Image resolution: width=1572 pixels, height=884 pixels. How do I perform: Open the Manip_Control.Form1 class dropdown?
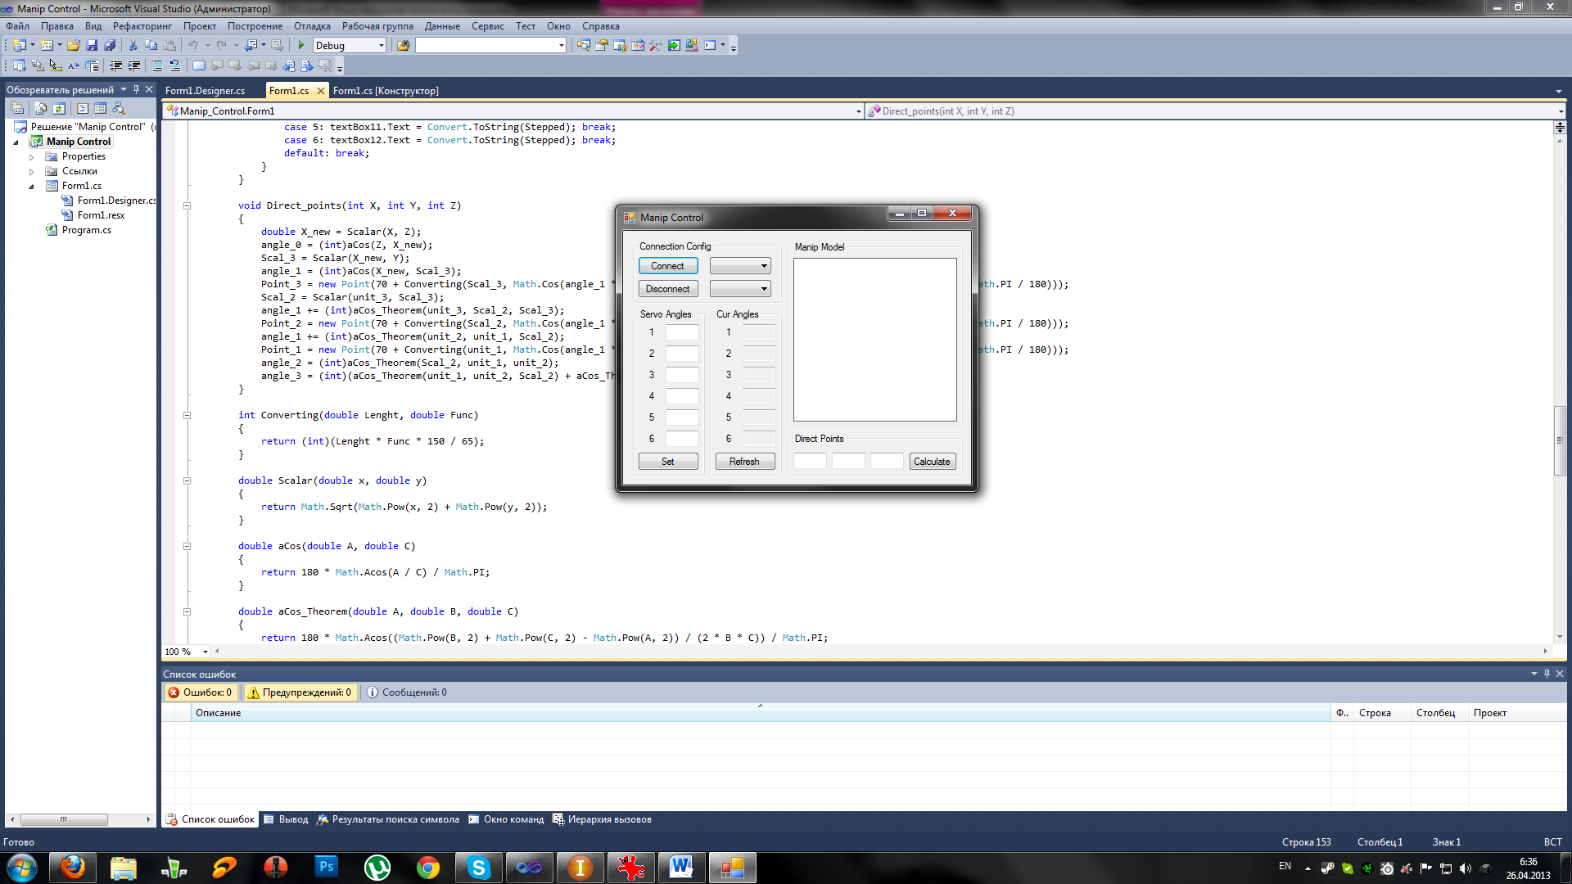[x=858, y=111]
